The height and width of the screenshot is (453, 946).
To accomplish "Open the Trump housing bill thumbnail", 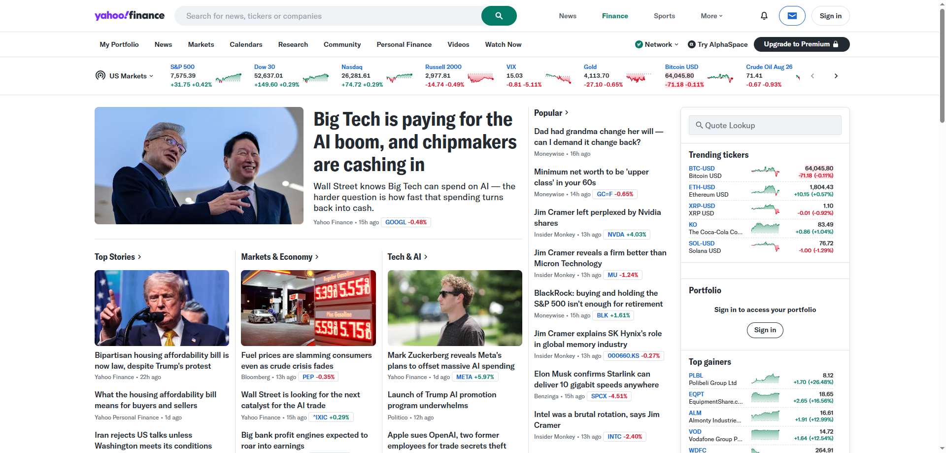I will point(162,308).
